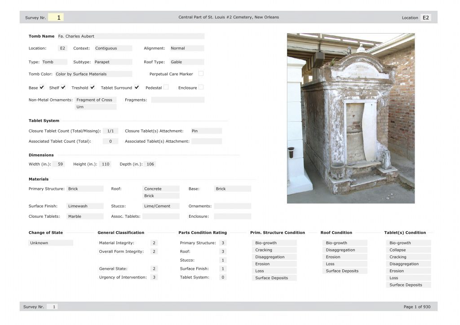Uncheck the Tablet Surround checkbox
Viewport: 460px width, 325px height.
click(x=137, y=88)
